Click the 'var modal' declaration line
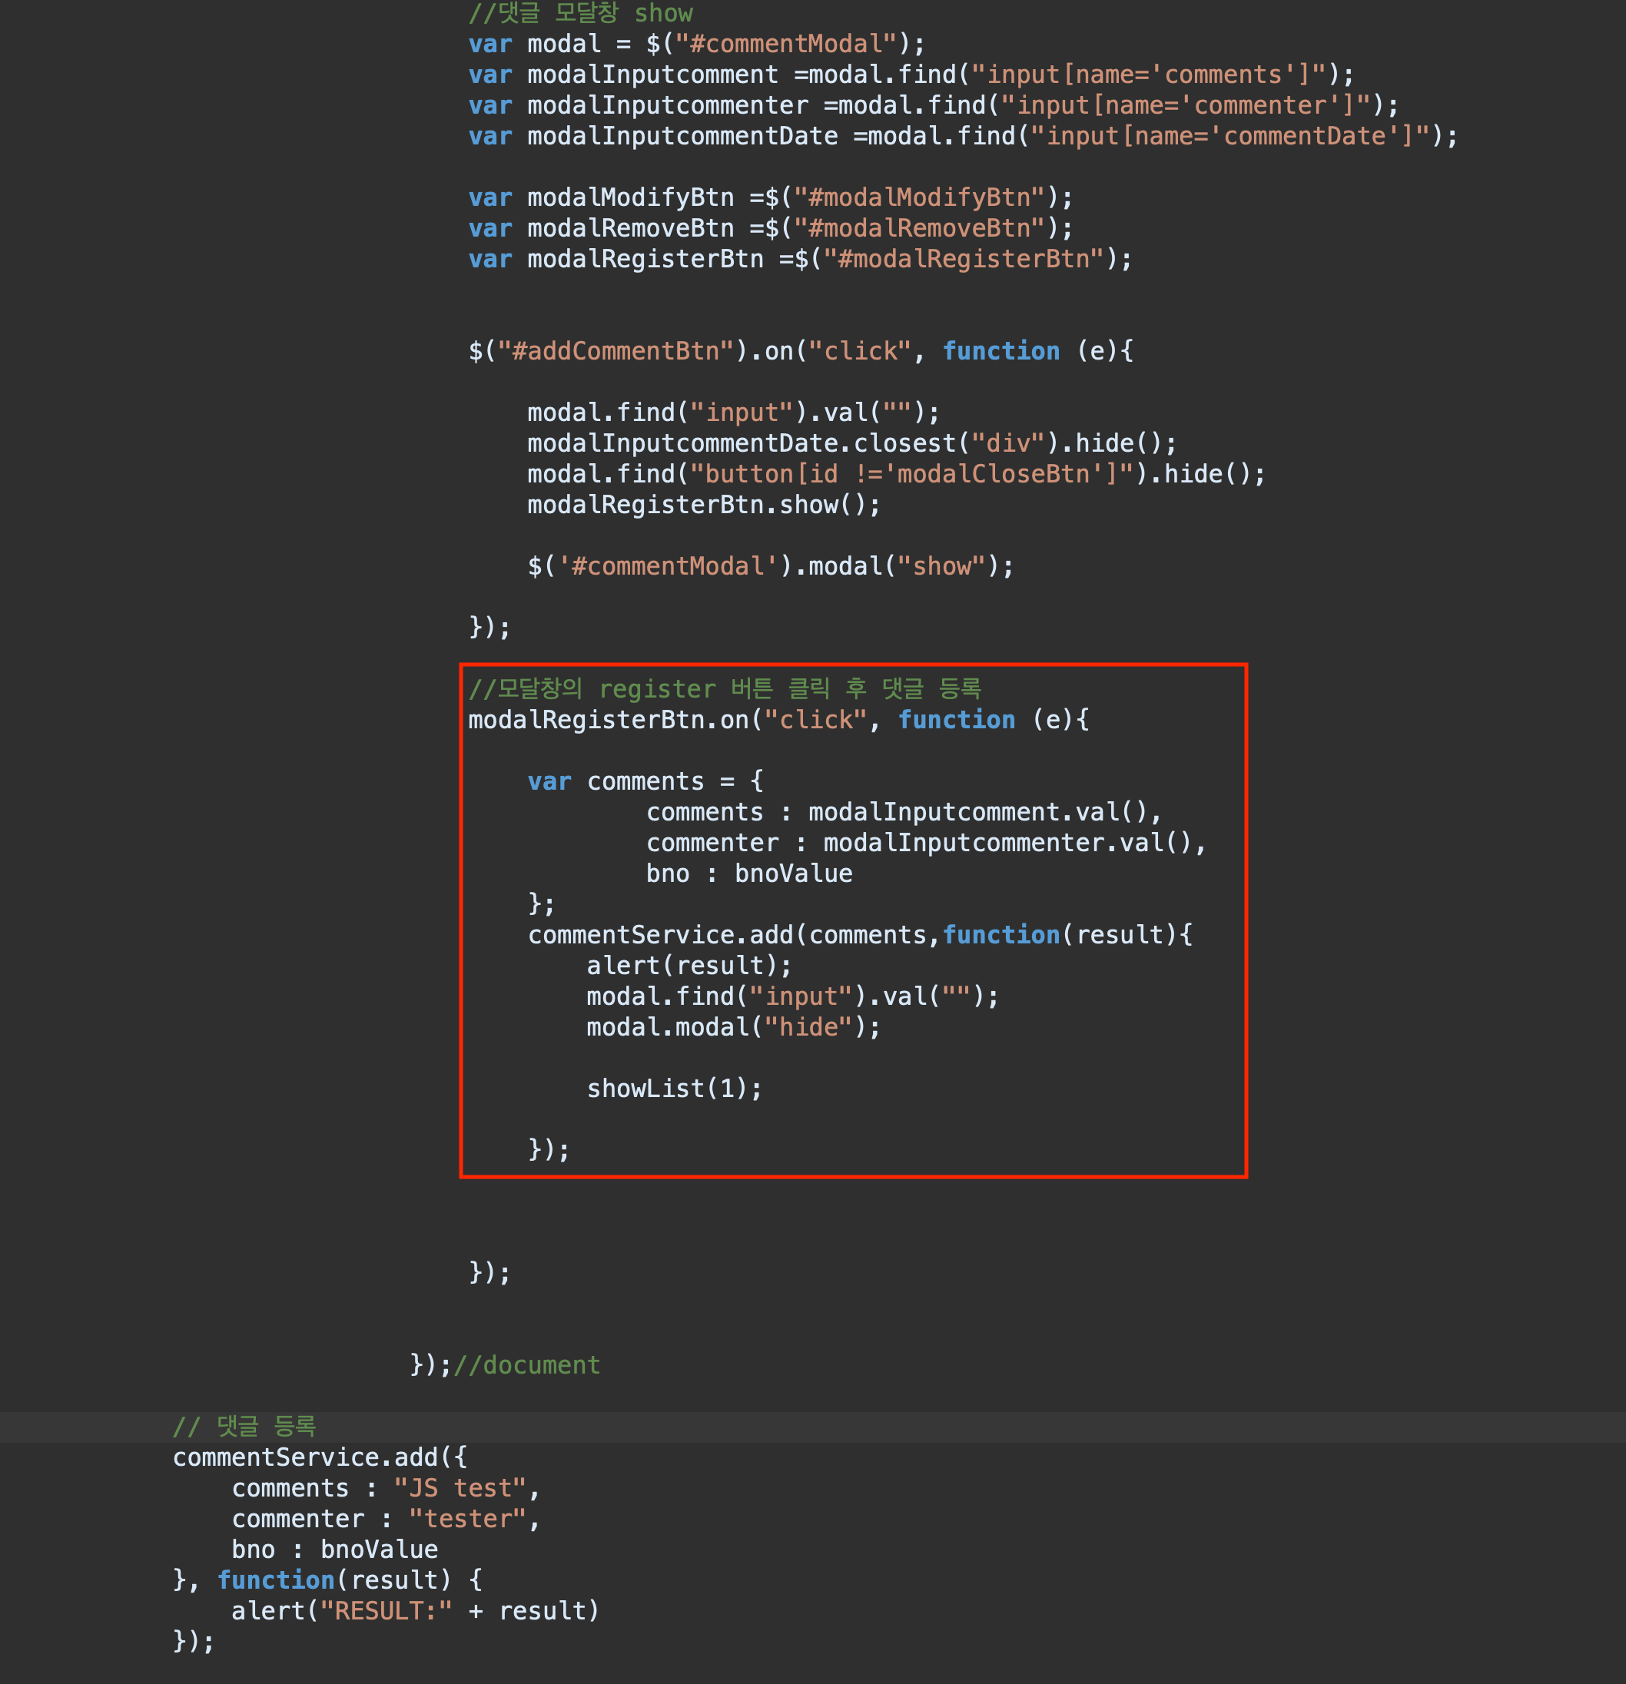 click(x=695, y=44)
